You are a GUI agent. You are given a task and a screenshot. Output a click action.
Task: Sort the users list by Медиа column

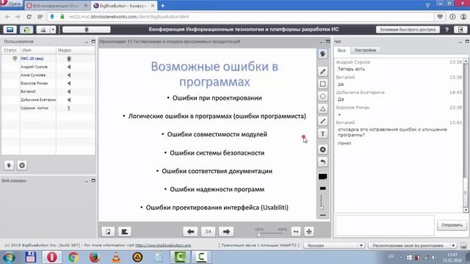pos(76,51)
